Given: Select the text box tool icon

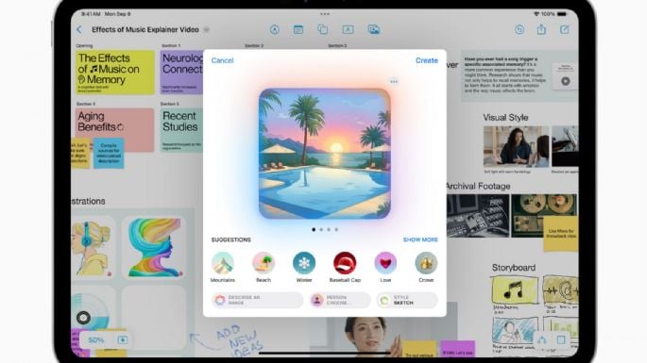Looking at the screenshot, I should click(x=348, y=29).
